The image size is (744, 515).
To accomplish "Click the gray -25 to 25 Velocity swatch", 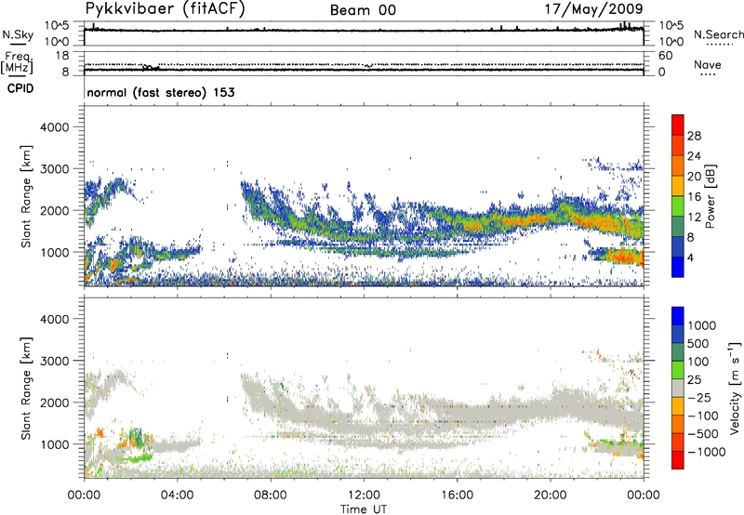I will (x=678, y=389).
